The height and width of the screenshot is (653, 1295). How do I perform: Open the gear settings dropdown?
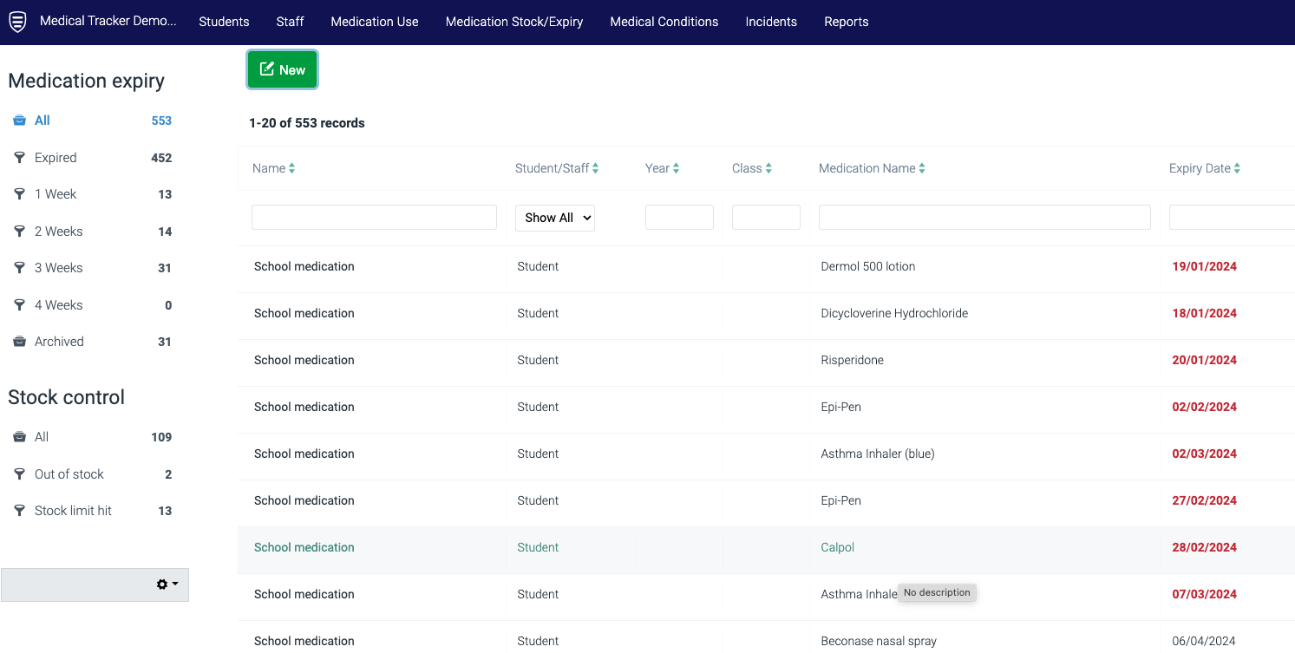[167, 584]
